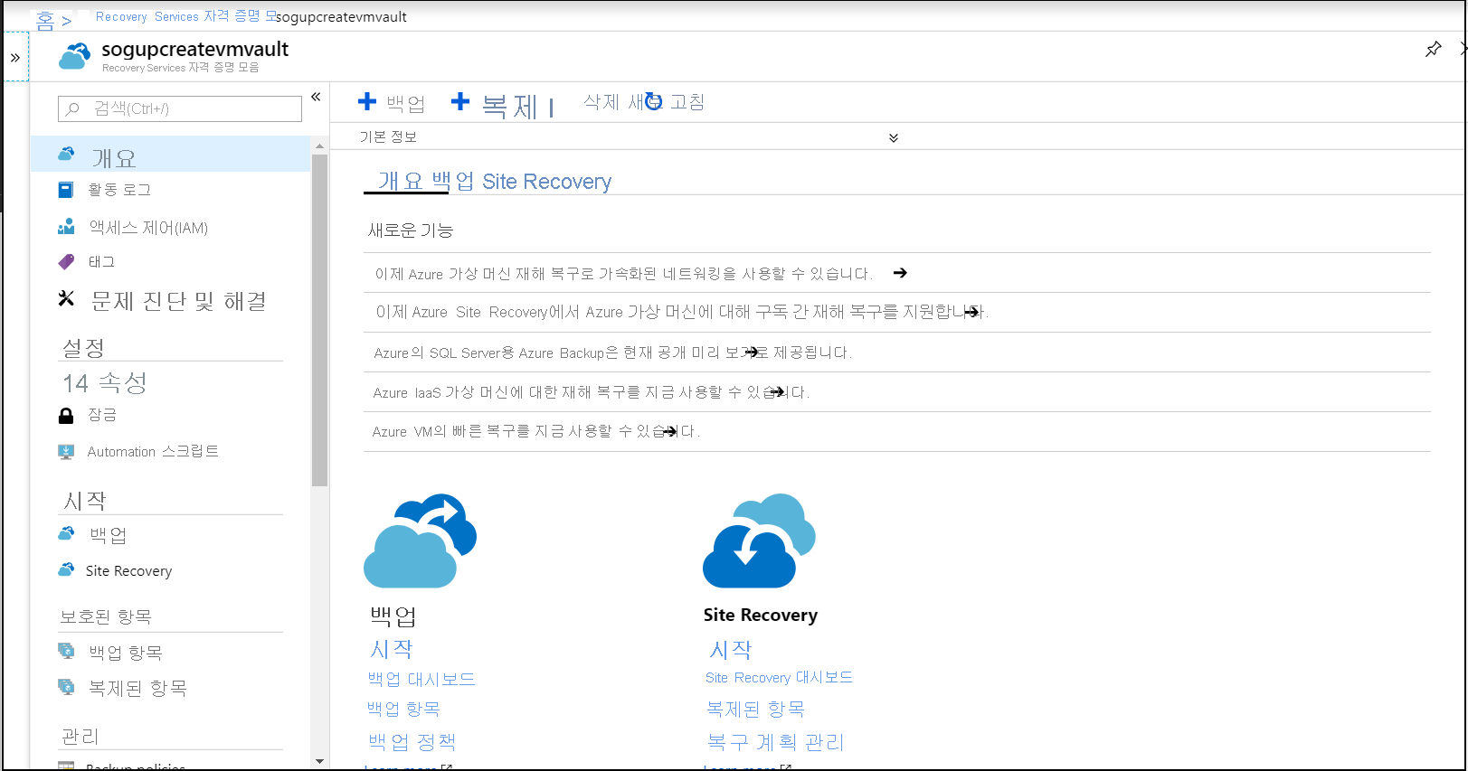Viewport: 1468px width, 771px height.
Task: Open arrow for 구독 간 재해 복구 announcement
Action: (x=972, y=312)
